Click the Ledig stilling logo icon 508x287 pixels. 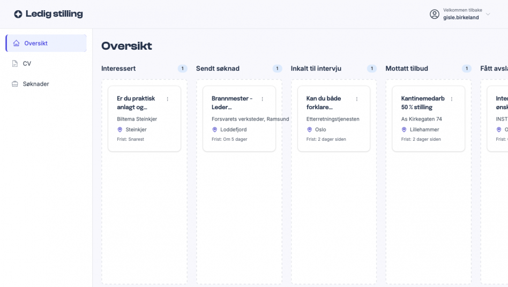(18, 14)
